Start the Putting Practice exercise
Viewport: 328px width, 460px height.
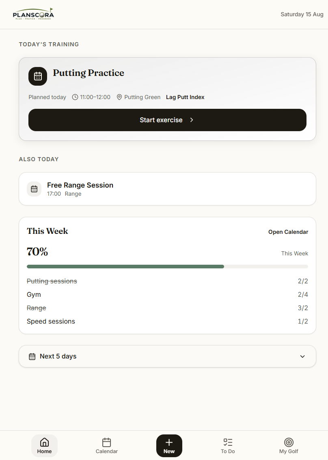(167, 120)
